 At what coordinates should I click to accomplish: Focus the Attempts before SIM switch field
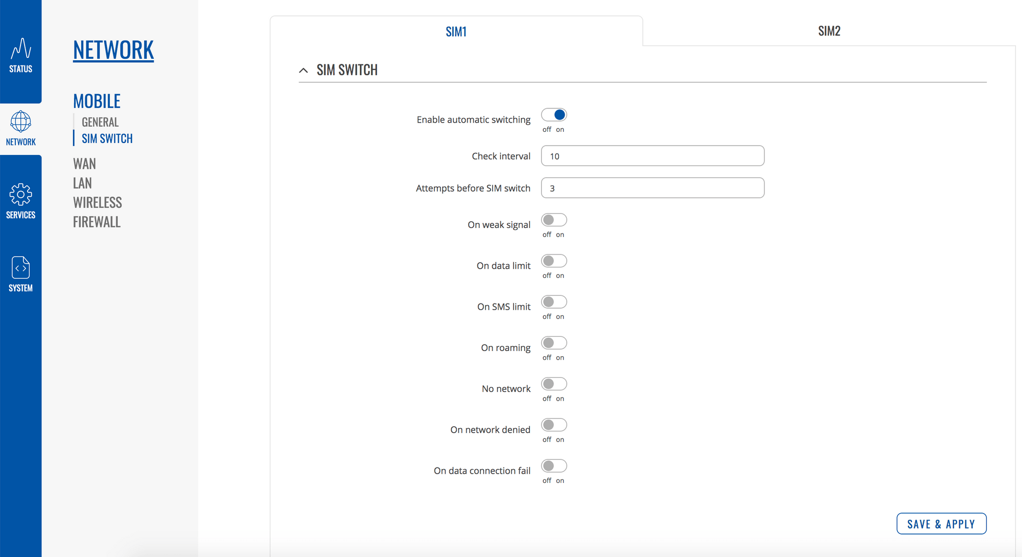pyautogui.click(x=653, y=188)
